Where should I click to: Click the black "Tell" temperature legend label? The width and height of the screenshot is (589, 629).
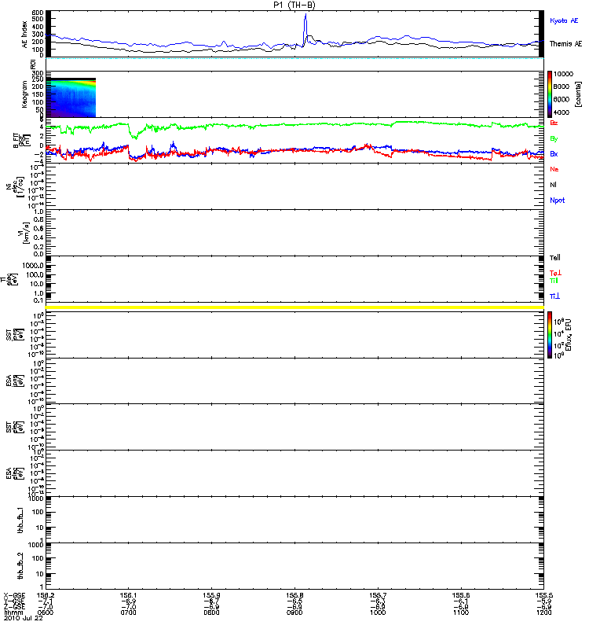pyautogui.click(x=555, y=258)
